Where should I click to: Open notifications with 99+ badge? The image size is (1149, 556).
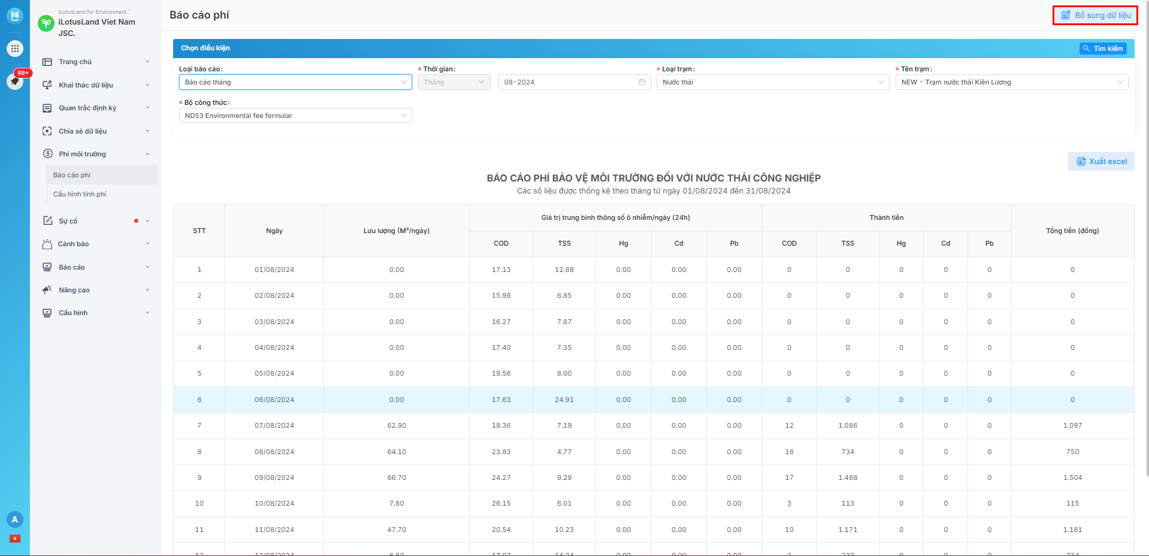tap(15, 80)
